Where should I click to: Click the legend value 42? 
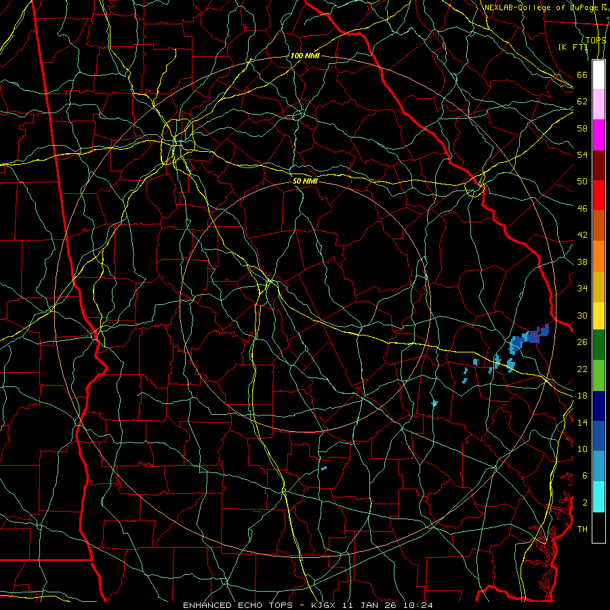click(x=582, y=235)
